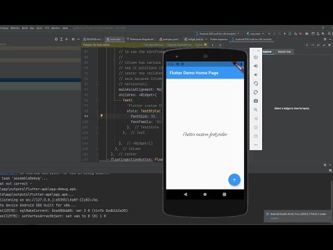This screenshot has width=333, height=250.
Task: Click the red Stop button in toolbar
Action: [300, 34]
